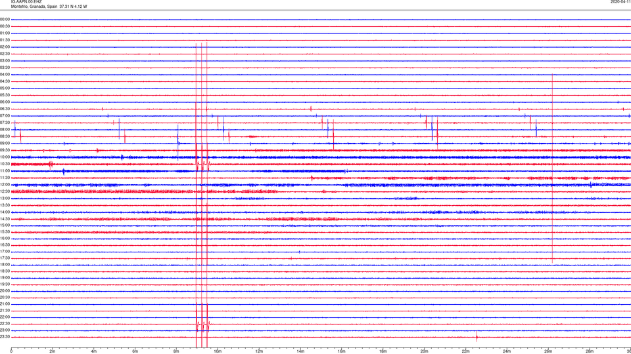This screenshot has height=354, width=631.
Task: Select the 03:00 trace time label
Action: point(5,60)
